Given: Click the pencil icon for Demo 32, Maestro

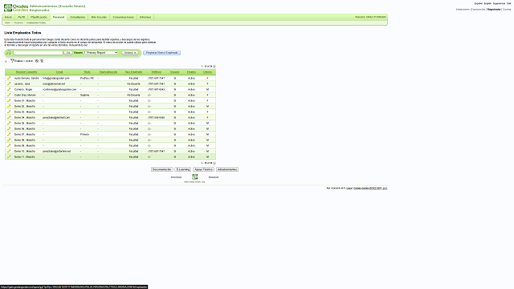Looking at the screenshot, I should click(x=9, y=106).
